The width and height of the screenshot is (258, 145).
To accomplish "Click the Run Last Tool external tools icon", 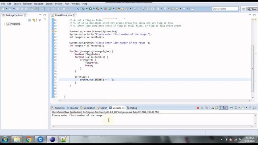I will (x=98, y=9).
